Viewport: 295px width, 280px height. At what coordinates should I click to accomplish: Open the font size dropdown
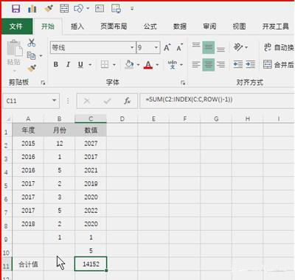[x=156, y=47]
